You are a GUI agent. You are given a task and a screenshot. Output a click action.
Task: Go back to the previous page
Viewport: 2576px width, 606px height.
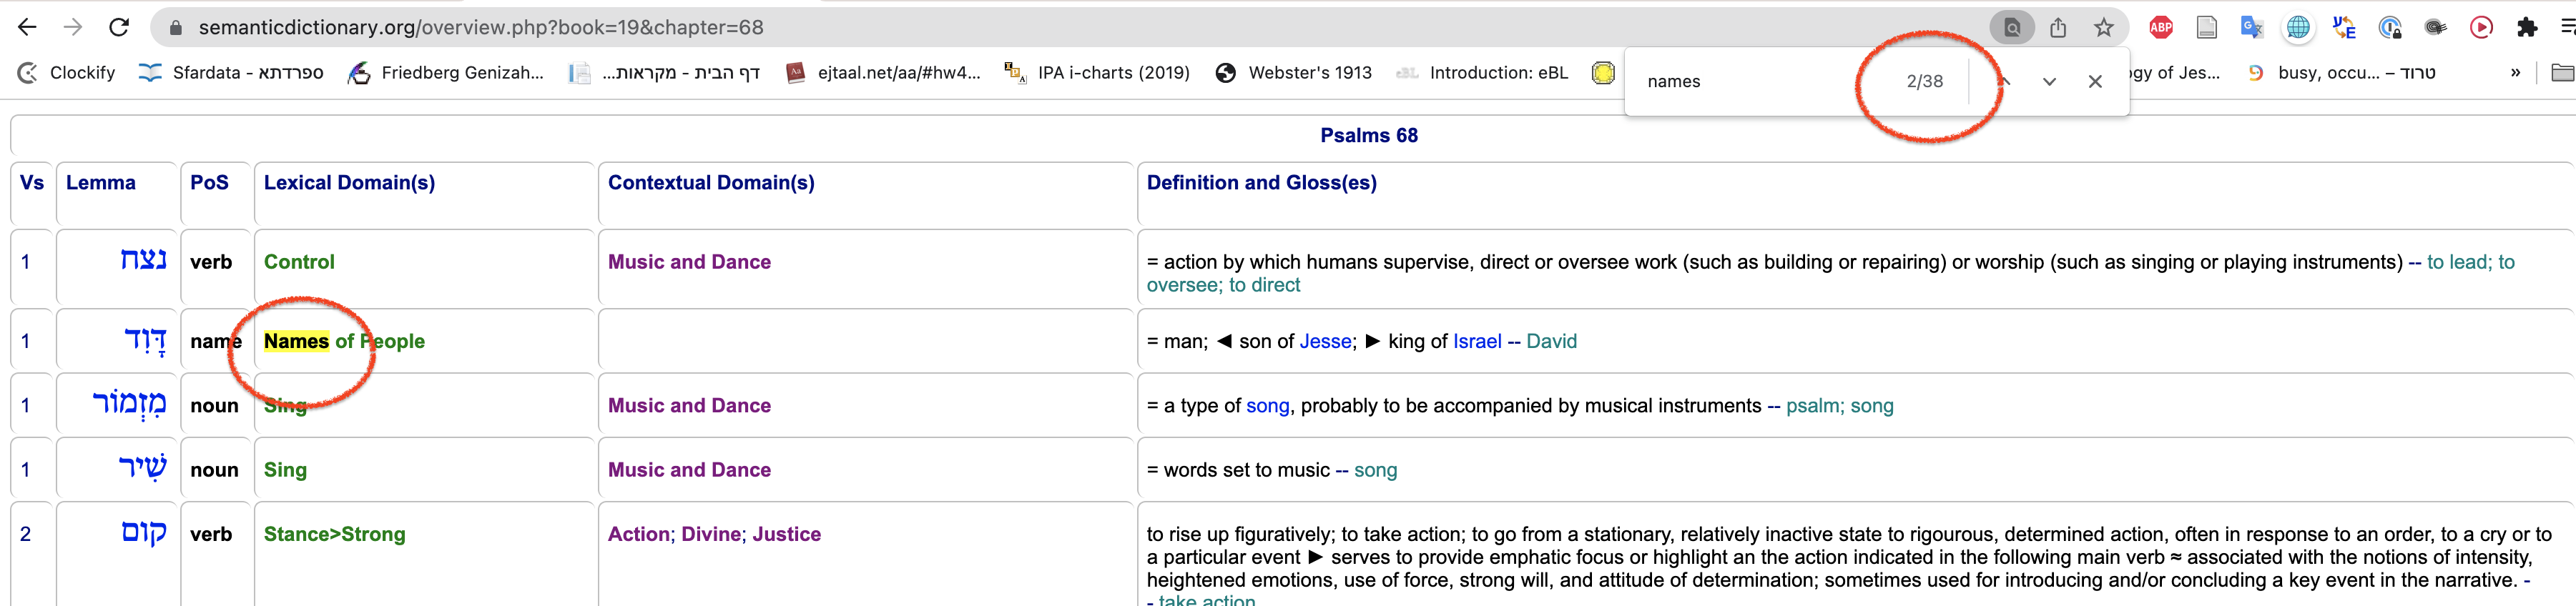[x=27, y=27]
